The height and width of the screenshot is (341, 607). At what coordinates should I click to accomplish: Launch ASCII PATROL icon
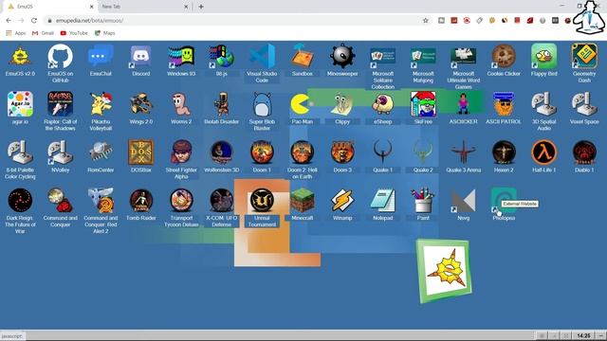[504, 104]
